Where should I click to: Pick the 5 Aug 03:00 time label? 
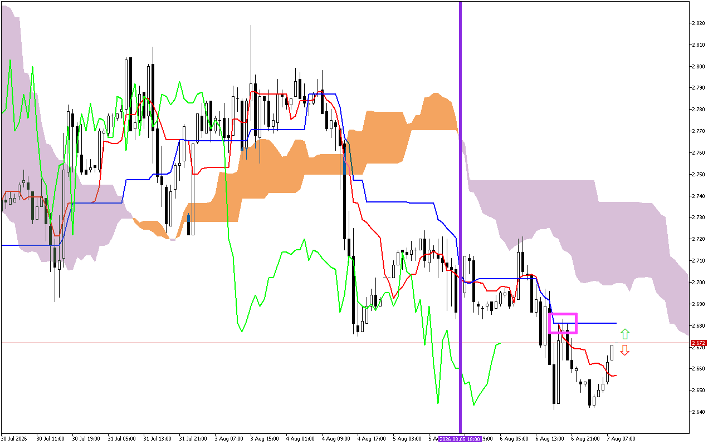[407, 439]
